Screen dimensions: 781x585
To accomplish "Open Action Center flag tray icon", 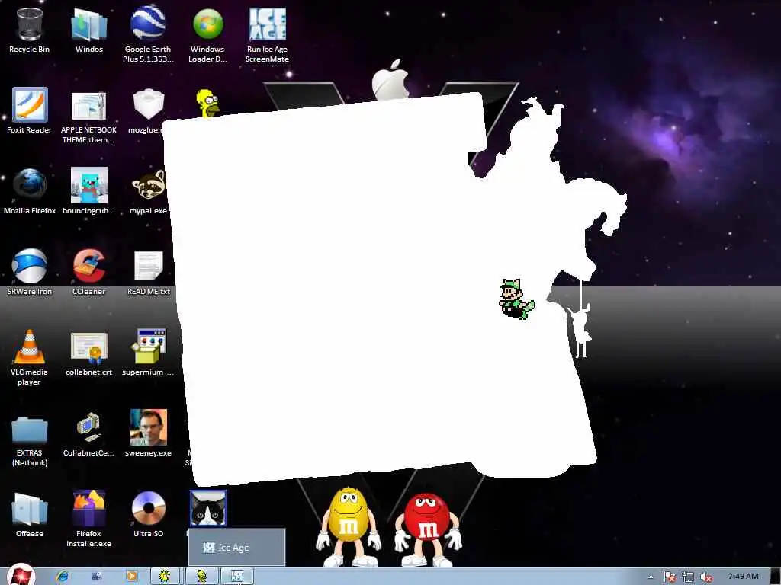I will 669,577.
